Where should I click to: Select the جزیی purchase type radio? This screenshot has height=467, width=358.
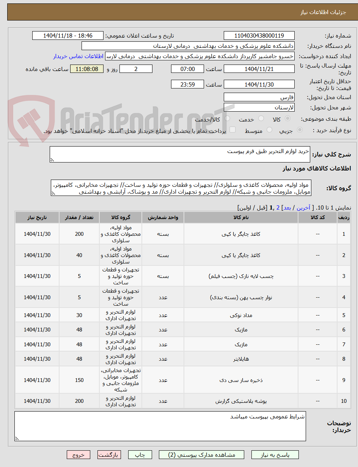pyautogui.click(x=300, y=130)
